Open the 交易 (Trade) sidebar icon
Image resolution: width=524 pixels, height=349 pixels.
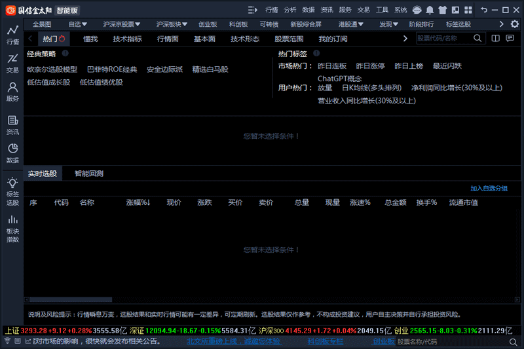coord(12,63)
